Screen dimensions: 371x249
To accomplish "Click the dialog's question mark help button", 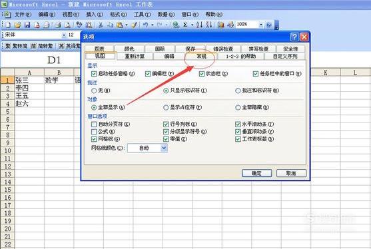I will [x=294, y=37].
